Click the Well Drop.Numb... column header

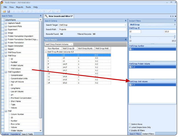pyautogui.click(x=86, y=48)
